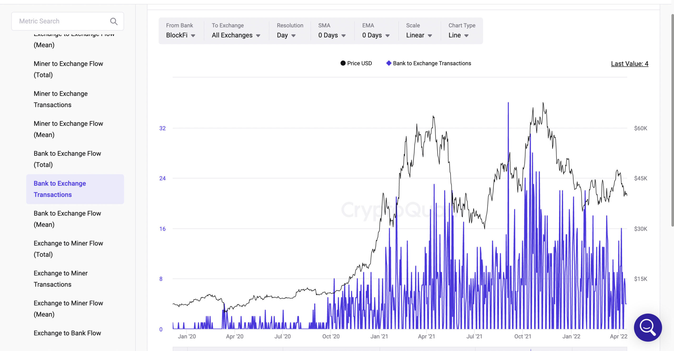The height and width of the screenshot is (351, 674).
Task: Click the 16 transactions axis label
Action: point(162,229)
